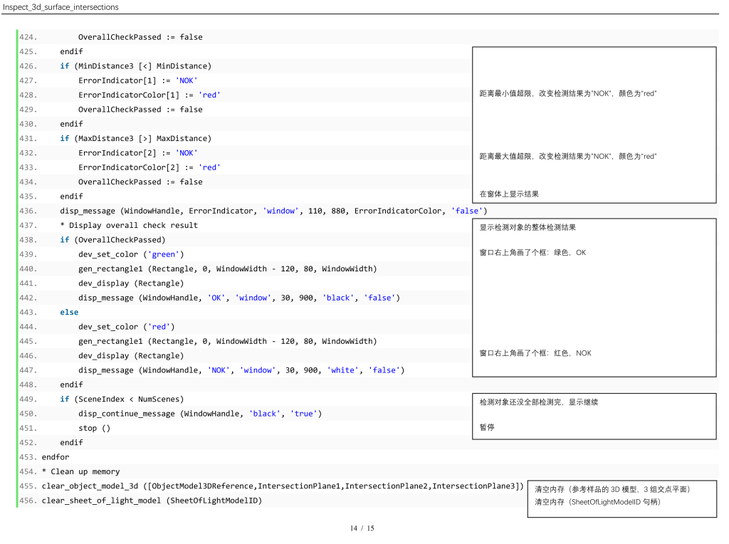729x544 pixels.
Task: Click the dev_set_color ('red') line
Action: 126,327
